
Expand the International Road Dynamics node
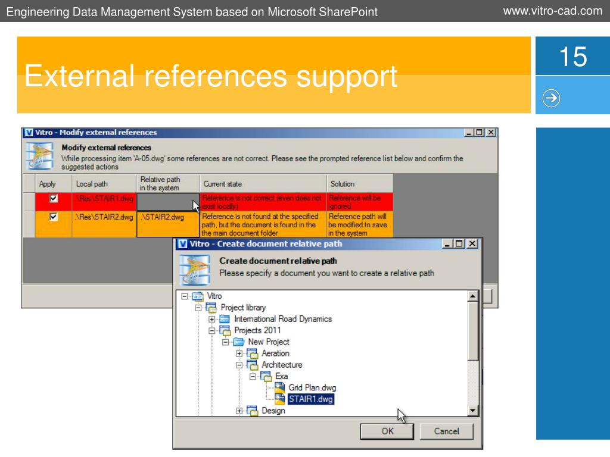pos(211,319)
